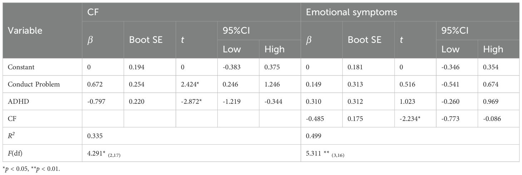Viewport: 522px width, 175px height.
Task: Click the Variable column header
Action: (x=25, y=31)
